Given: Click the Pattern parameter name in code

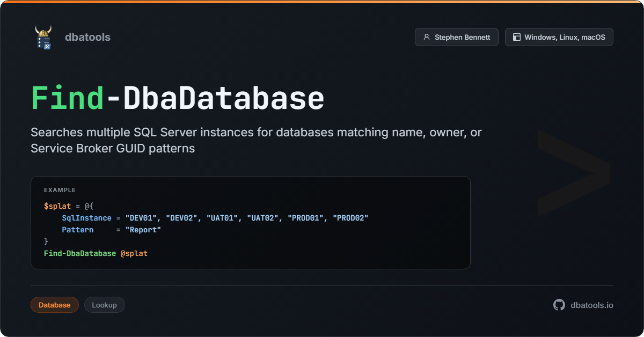Looking at the screenshot, I should (77, 230).
